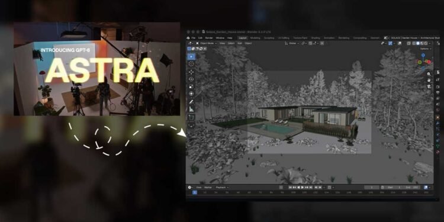Click the viewport pan hand icon
The image size is (444, 222).
pos(429,80)
